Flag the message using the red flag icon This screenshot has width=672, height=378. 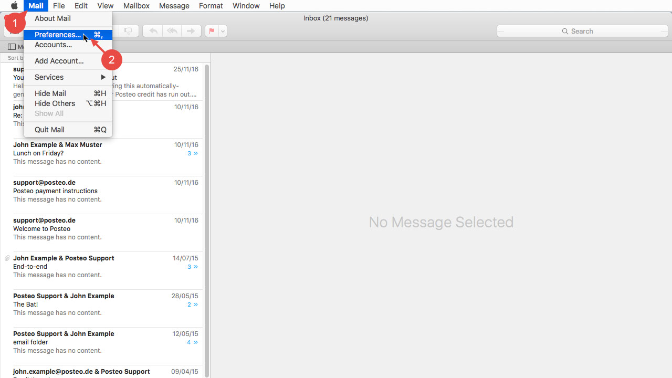(x=212, y=30)
